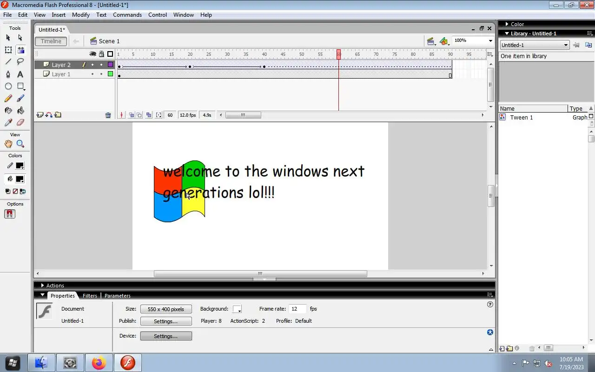Click the Lock All Layers padlock icon

[101, 54]
